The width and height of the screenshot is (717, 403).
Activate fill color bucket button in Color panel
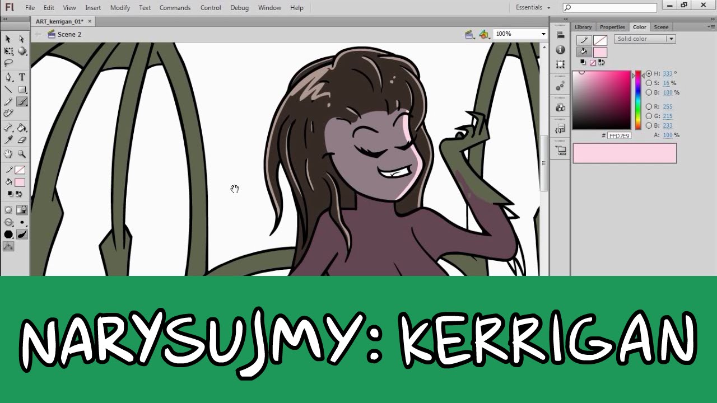584,51
